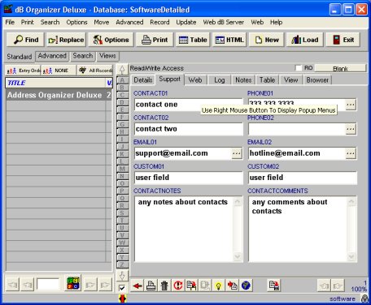Click the yellow lightbulb icon

[219, 286]
